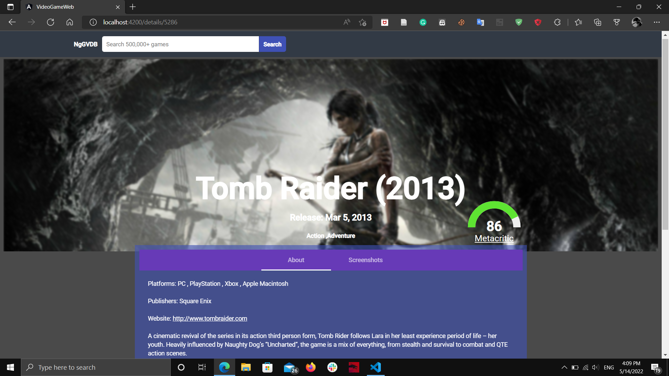The width and height of the screenshot is (669, 376).
Task: Open the Grammarly extension
Action: tap(423, 22)
